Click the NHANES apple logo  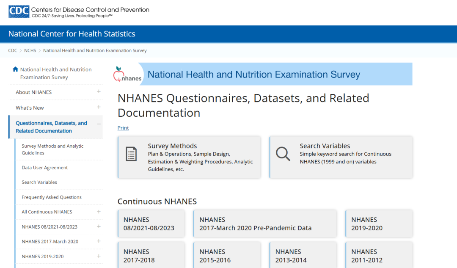(x=127, y=74)
